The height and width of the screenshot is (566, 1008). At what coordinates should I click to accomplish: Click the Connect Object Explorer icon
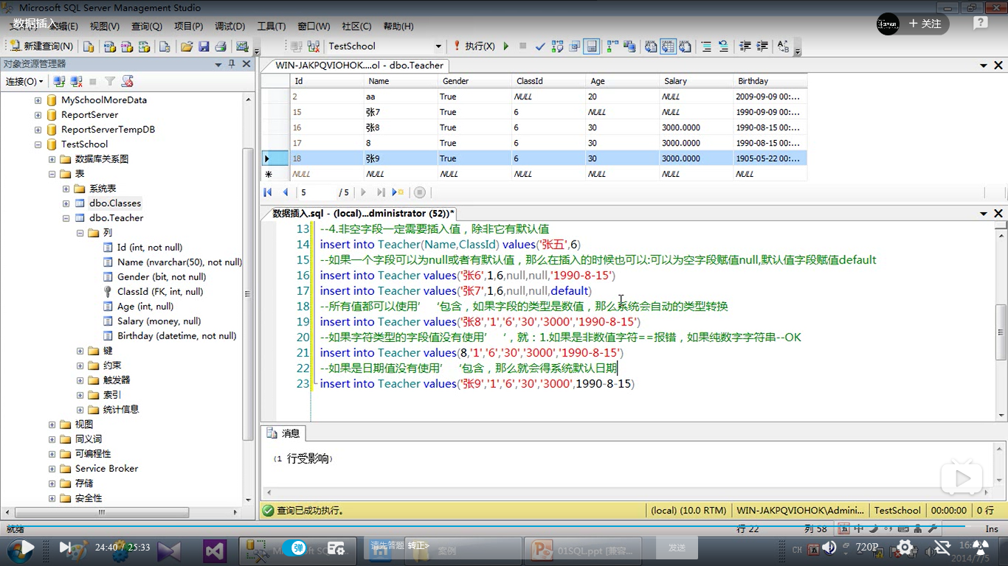point(60,81)
